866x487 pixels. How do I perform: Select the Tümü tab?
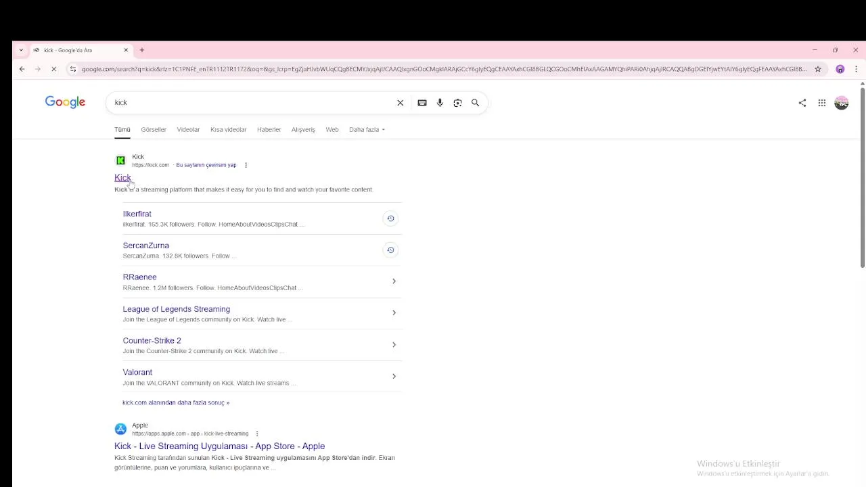tap(122, 130)
